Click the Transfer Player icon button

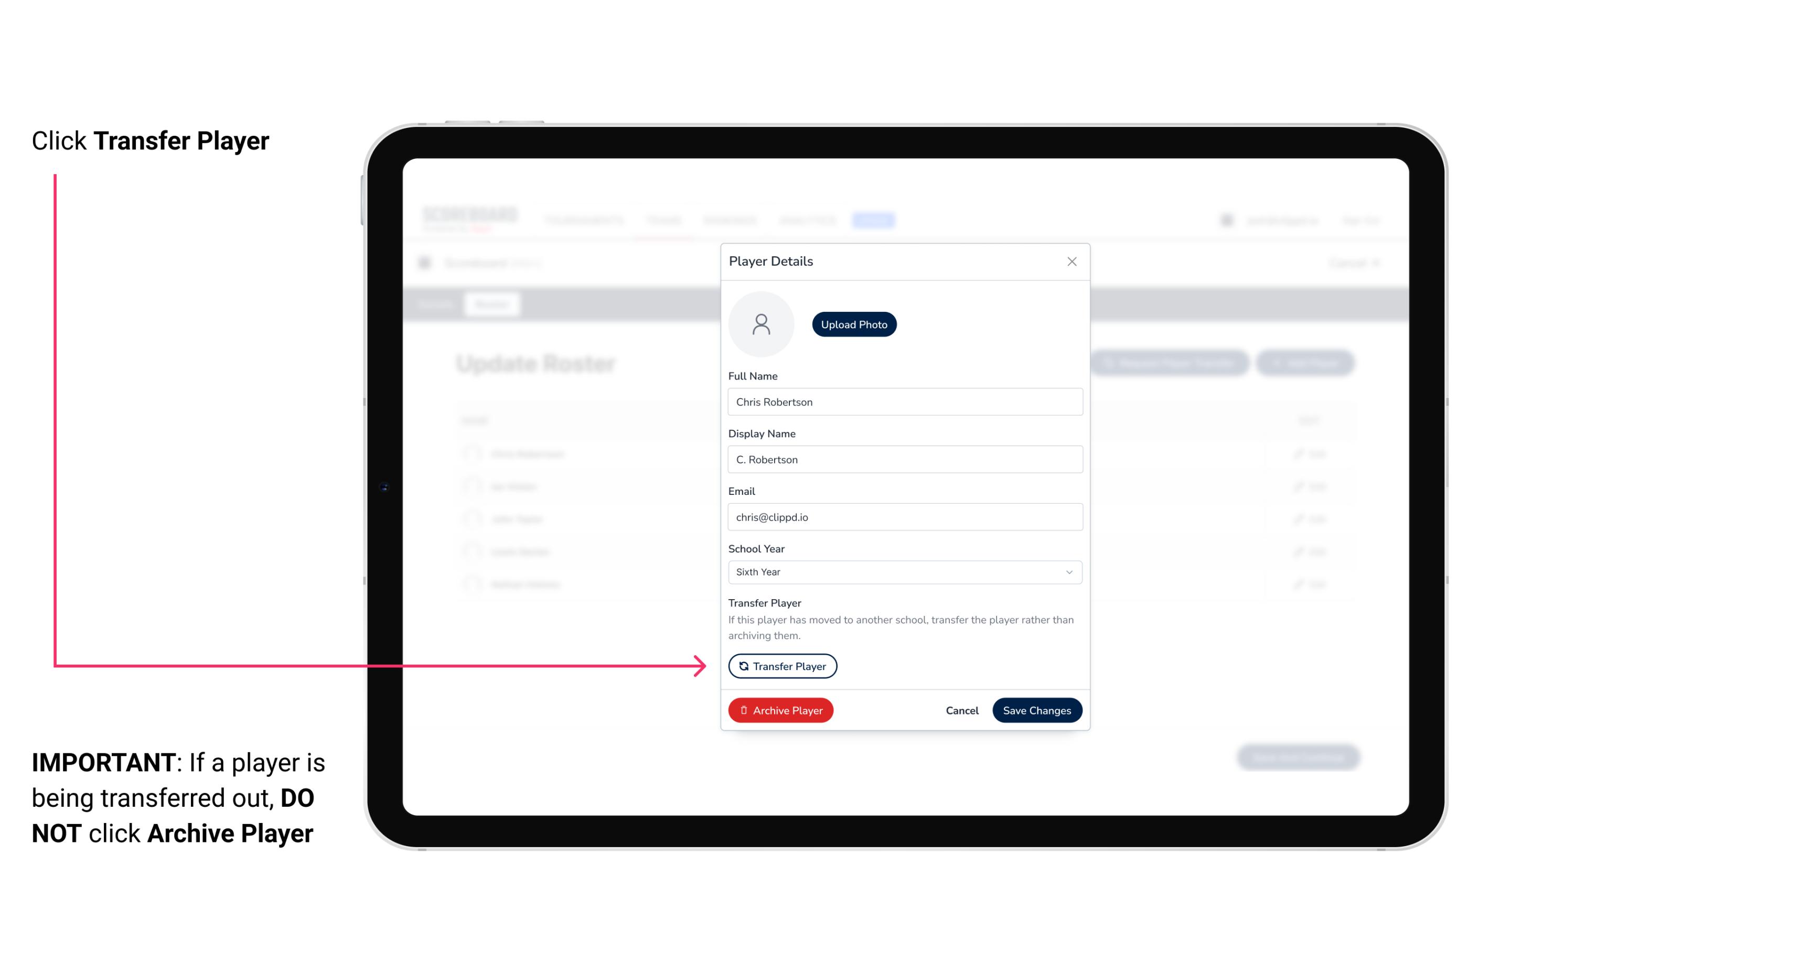tap(781, 666)
